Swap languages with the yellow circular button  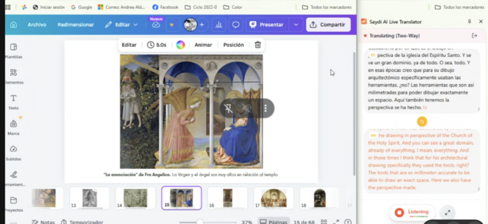pos(422,121)
